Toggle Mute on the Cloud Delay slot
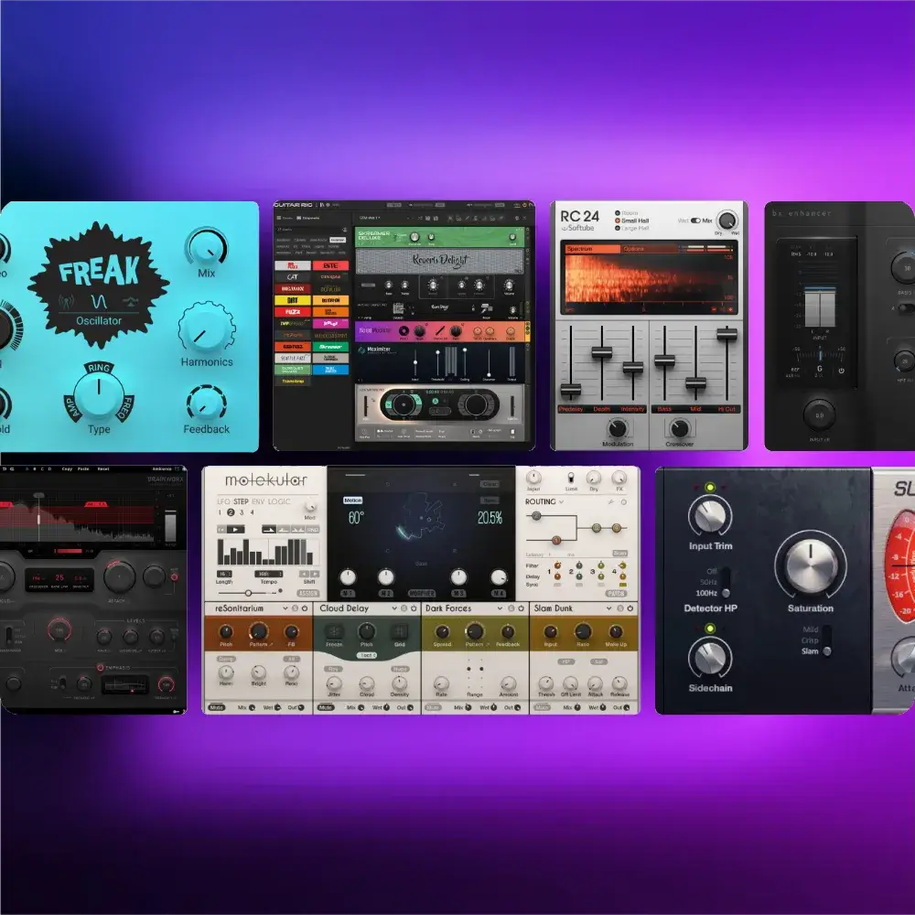Image resolution: width=915 pixels, height=915 pixels. pos(325,707)
